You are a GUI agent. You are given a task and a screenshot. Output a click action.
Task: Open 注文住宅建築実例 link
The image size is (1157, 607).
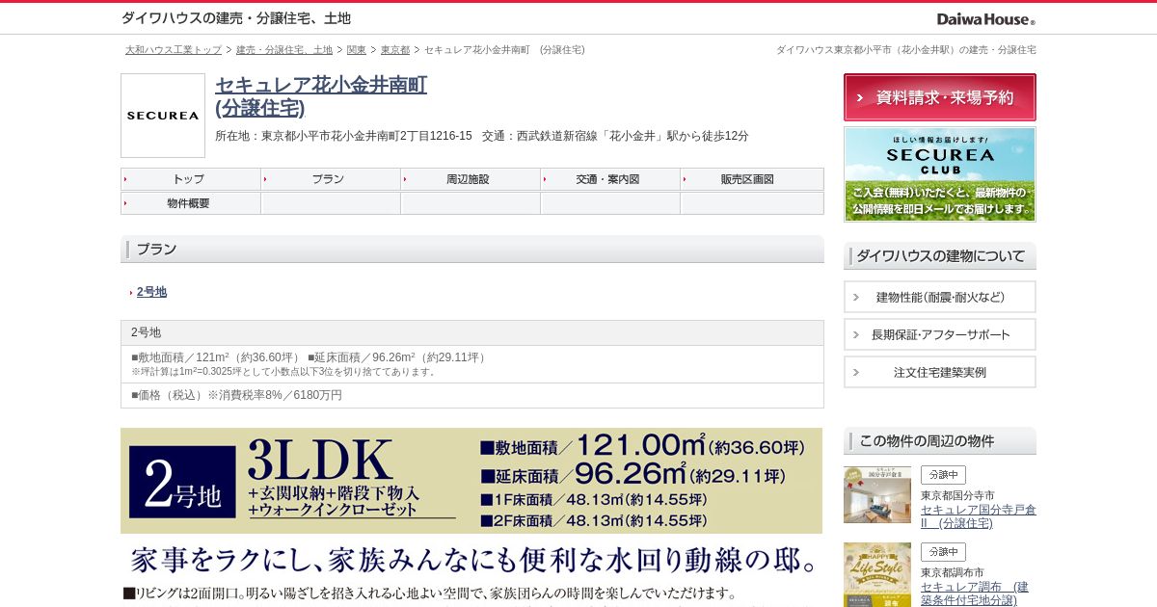click(x=940, y=372)
